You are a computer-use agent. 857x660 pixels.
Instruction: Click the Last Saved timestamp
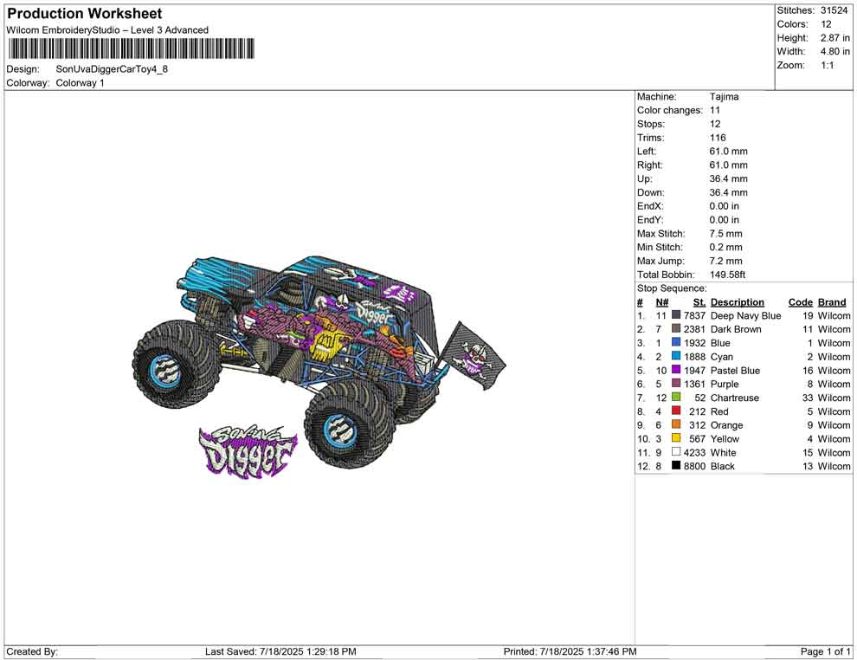click(x=280, y=651)
